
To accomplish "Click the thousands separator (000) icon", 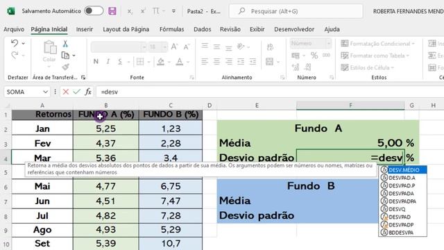I will pos(326,56).
